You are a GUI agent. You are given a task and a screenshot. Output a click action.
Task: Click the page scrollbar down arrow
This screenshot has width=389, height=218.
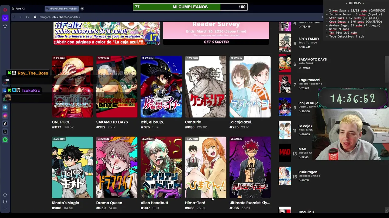tap(387, 210)
